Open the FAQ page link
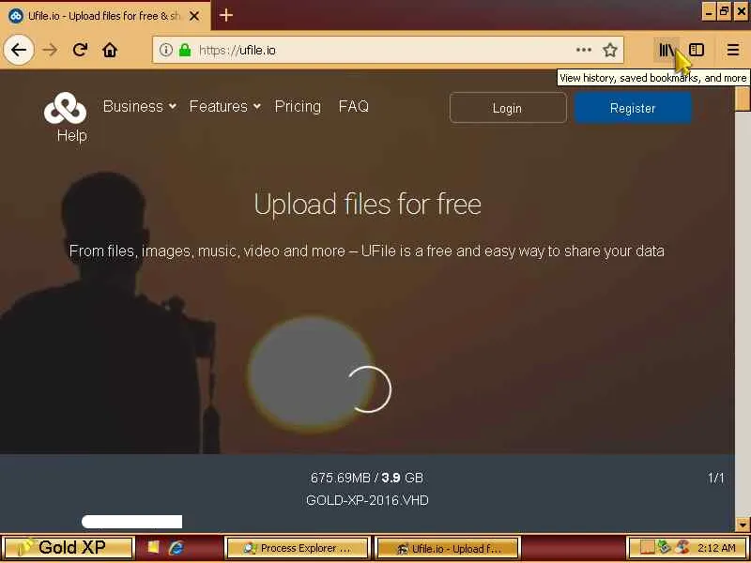This screenshot has height=563, width=751. pyautogui.click(x=354, y=106)
